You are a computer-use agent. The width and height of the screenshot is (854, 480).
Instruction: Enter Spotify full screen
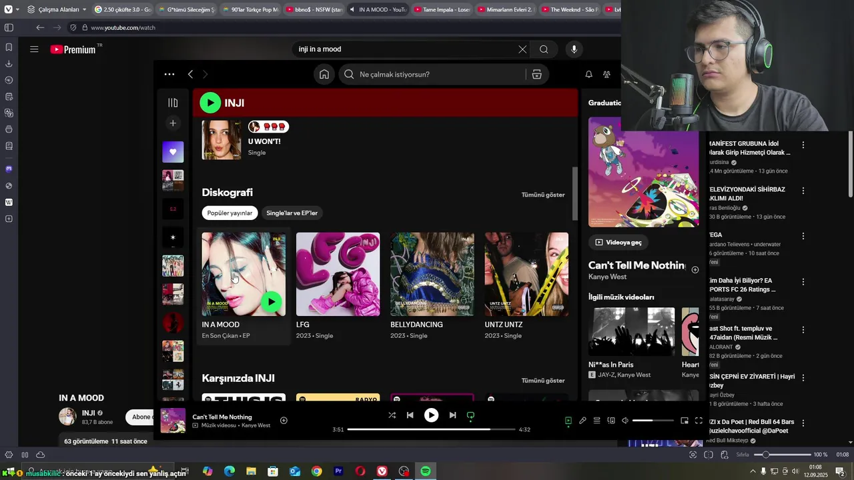[x=699, y=421]
